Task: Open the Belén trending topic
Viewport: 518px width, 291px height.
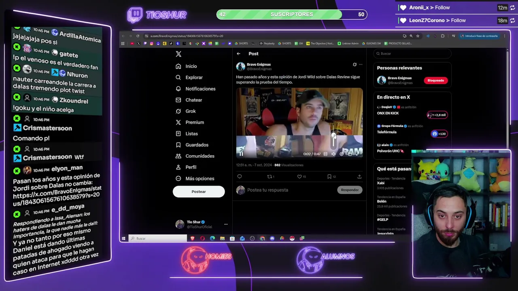Action: [x=382, y=201]
